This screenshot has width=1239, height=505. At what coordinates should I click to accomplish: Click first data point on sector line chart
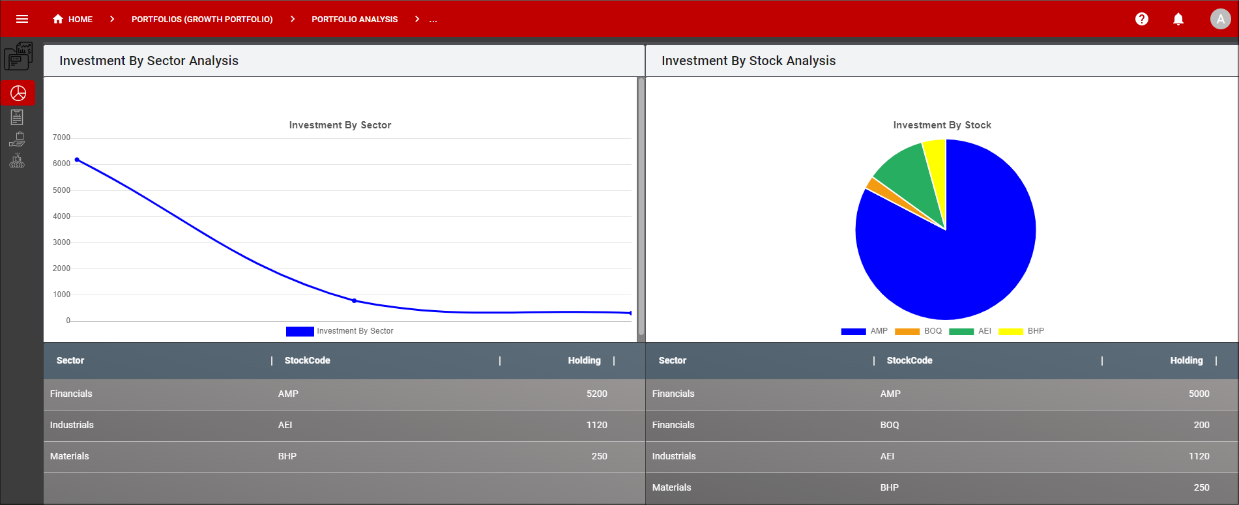click(77, 160)
